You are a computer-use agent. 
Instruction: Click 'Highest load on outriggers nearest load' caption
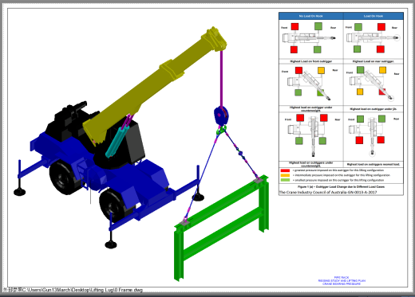pos(373,165)
